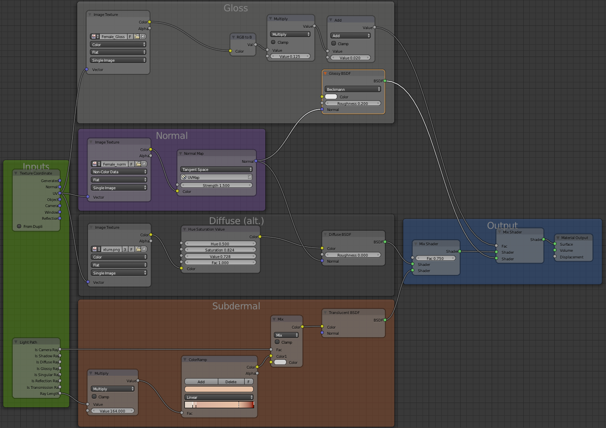606x428 pixels.
Task: Open the Linear interpolation dropdown in ColorRamp
Action: (x=219, y=397)
